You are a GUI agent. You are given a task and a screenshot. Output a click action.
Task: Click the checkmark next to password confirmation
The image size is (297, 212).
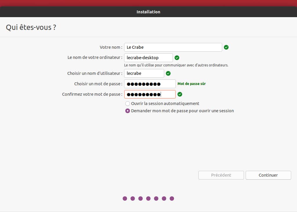click(180, 94)
